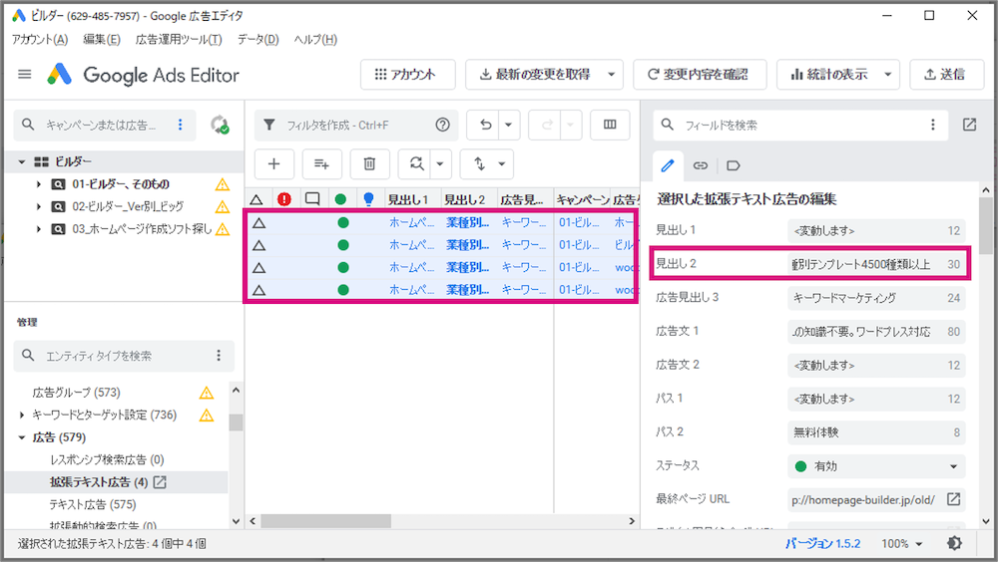Open the 広告運用ツール(T) menu

click(x=179, y=40)
